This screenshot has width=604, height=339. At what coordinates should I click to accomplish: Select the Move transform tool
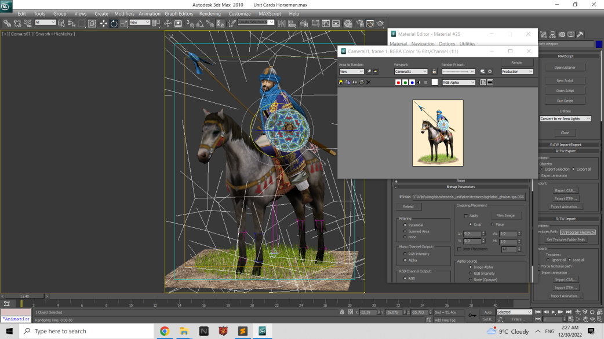pos(104,24)
